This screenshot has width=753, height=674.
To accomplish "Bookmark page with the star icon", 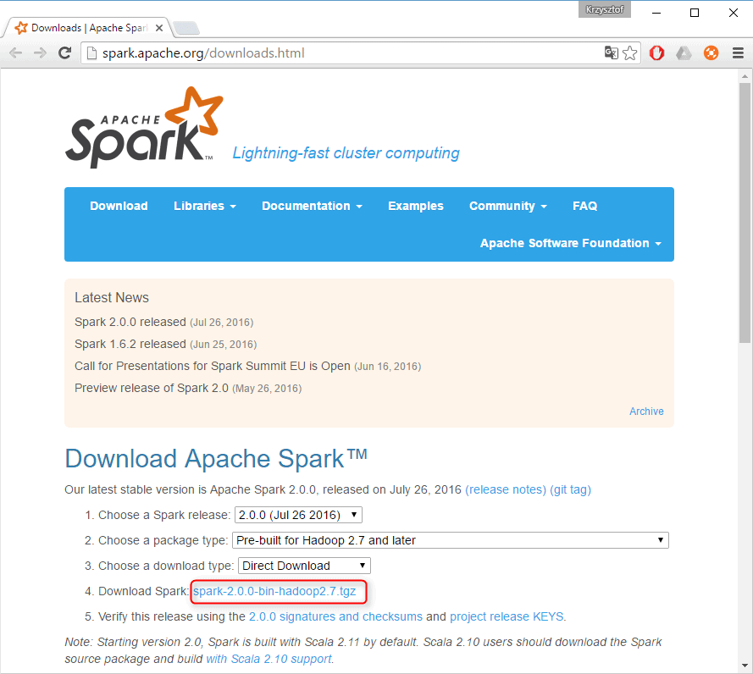I will 629,52.
